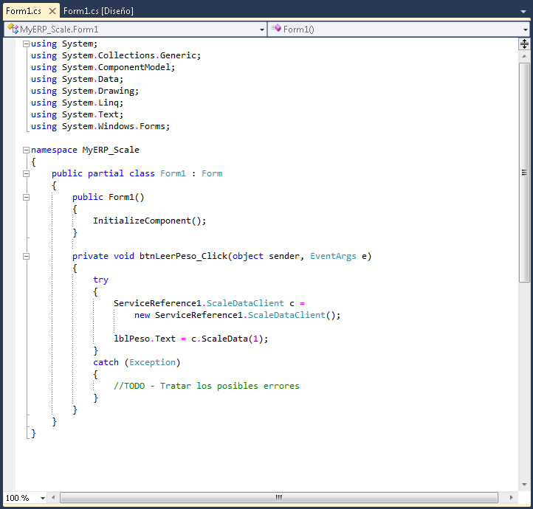Click the editor split window handle

pos(524,44)
